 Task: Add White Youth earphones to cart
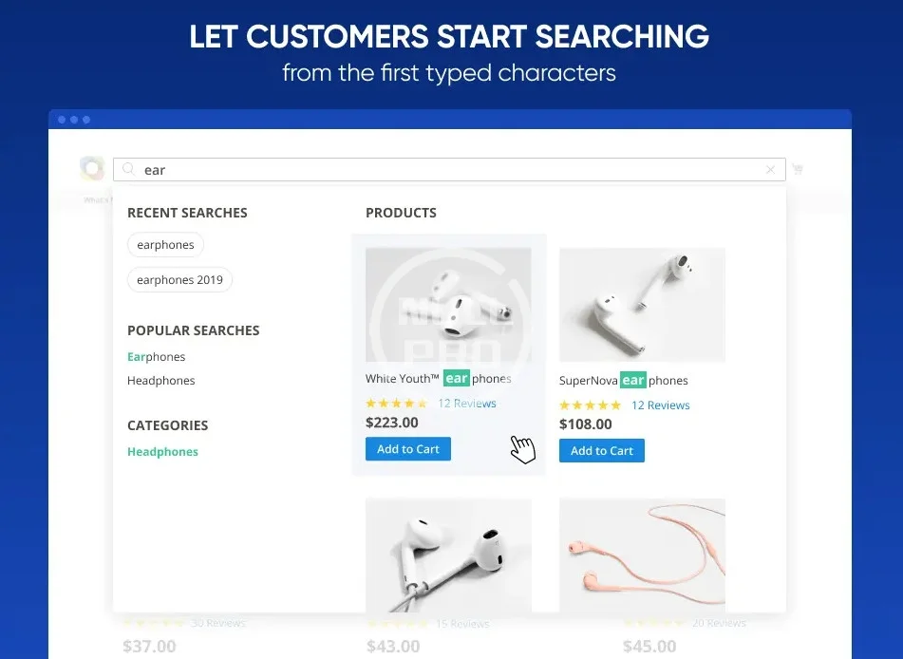408,449
